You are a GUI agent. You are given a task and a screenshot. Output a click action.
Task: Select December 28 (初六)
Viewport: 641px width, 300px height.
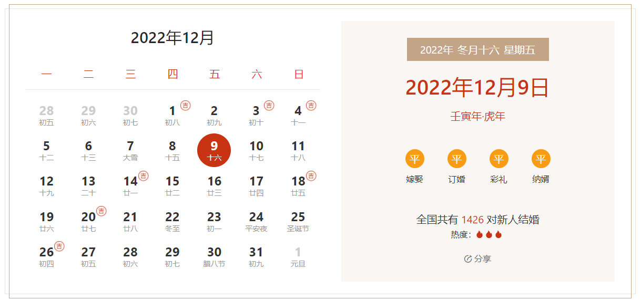130,257
